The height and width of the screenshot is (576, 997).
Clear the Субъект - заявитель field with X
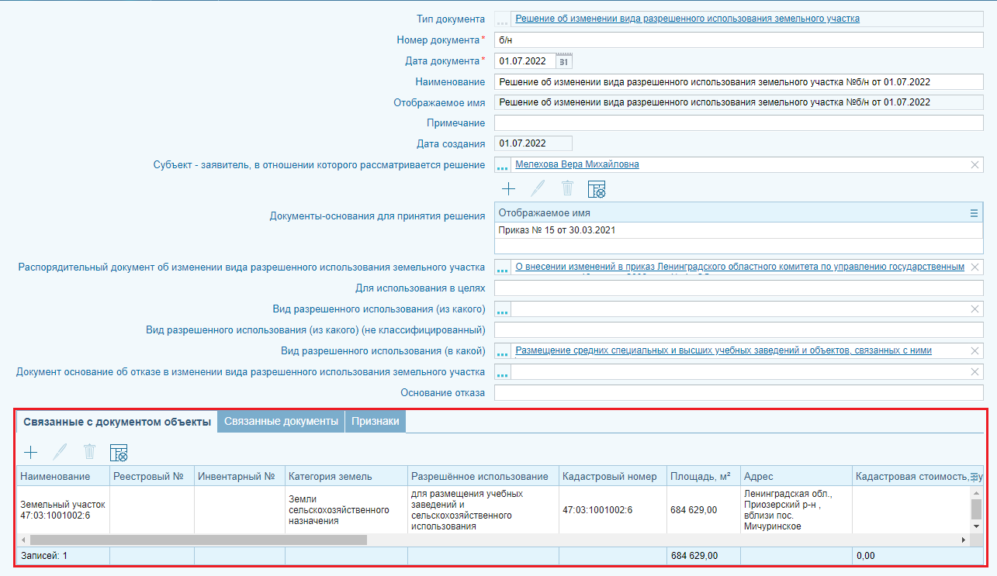tap(975, 164)
